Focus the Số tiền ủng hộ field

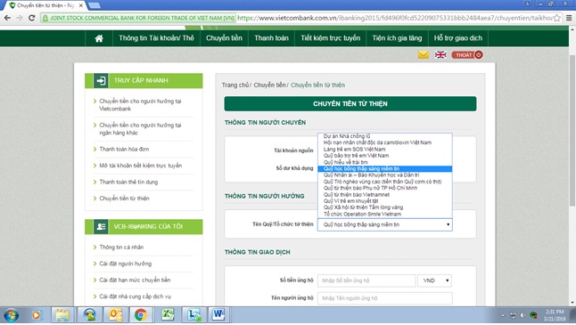[x=366, y=280]
